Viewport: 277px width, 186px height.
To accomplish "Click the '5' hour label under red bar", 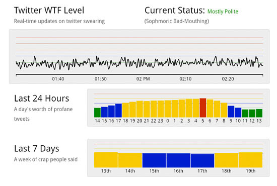I will pos(203,121).
